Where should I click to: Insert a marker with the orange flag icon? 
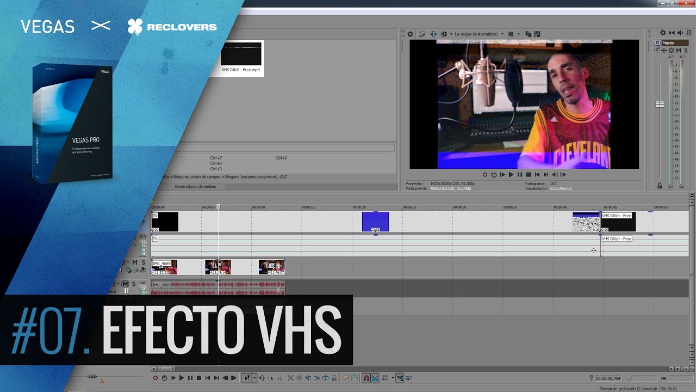(346, 378)
